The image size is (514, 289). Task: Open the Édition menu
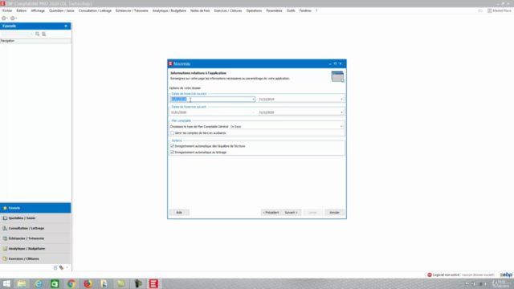click(x=22, y=10)
